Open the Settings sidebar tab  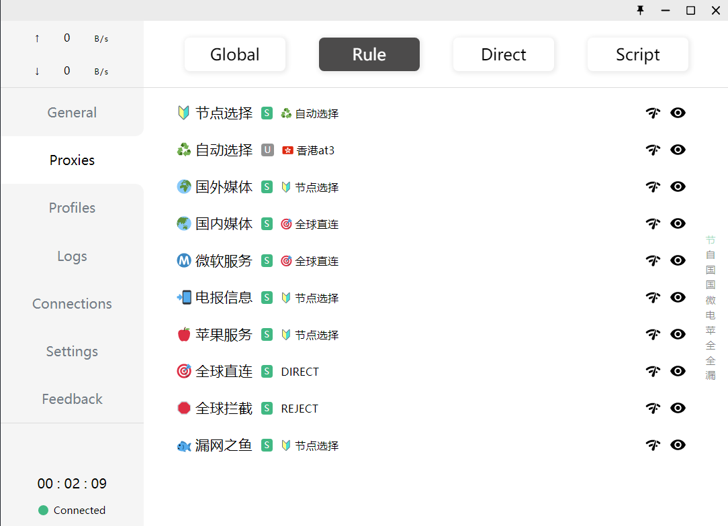(x=72, y=352)
